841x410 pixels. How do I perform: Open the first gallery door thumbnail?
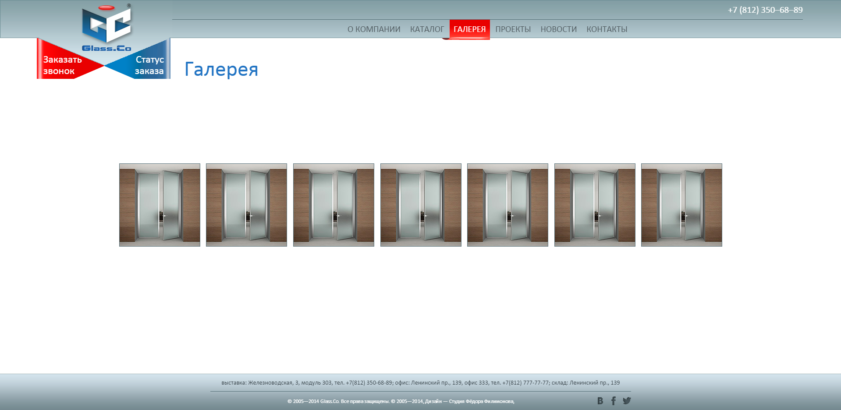[160, 205]
